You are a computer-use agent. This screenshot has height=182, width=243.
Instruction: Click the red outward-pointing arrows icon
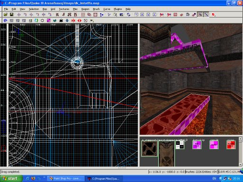coord(80,20)
